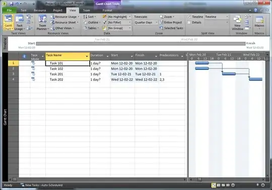Open the No Group dropdown
Image resolution: width=272 pixels, height=190 pixels.
(x=130, y=28)
